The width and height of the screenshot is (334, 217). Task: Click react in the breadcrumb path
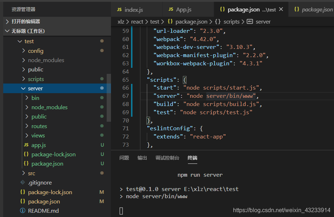click(137, 22)
